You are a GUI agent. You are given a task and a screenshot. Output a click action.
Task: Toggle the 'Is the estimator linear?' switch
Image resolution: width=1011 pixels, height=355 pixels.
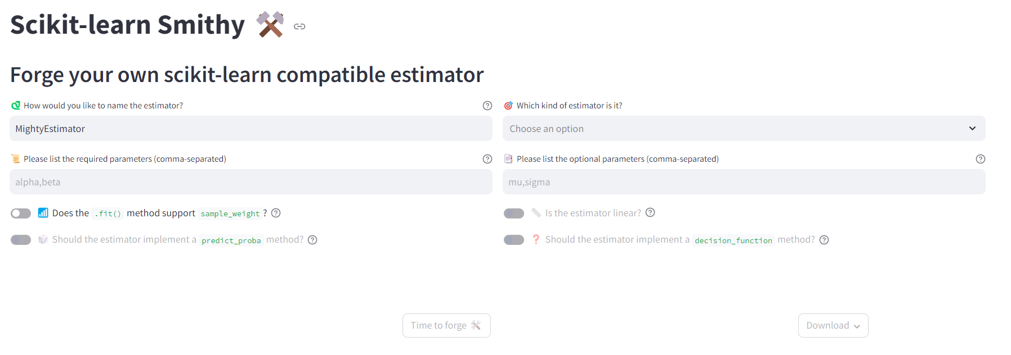[x=514, y=213]
